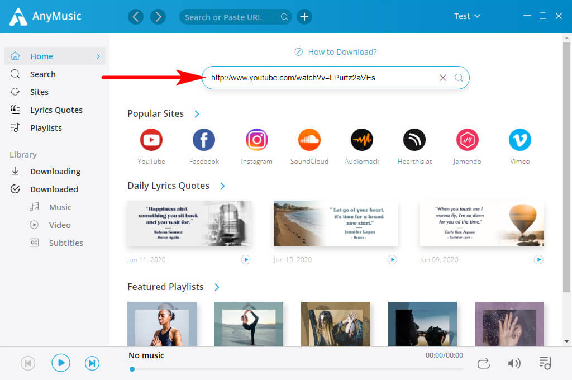Expand the Popular Sites list
The width and height of the screenshot is (572, 380).
point(196,113)
